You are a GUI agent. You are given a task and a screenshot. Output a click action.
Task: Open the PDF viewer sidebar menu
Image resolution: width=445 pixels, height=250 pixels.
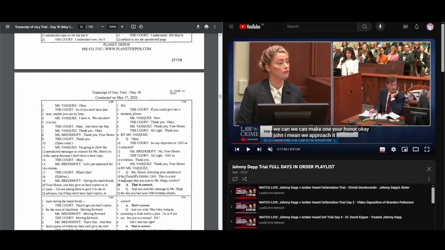[x=7, y=27]
